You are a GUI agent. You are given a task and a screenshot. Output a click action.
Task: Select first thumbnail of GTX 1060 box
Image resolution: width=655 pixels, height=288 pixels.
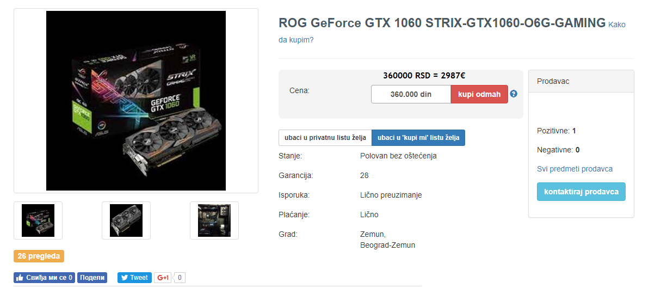coord(38,220)
